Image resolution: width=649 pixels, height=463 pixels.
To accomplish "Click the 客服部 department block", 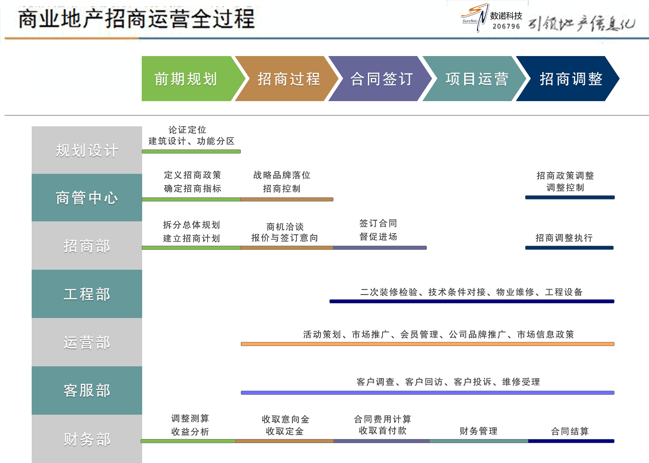I will [x=87, y=390].
